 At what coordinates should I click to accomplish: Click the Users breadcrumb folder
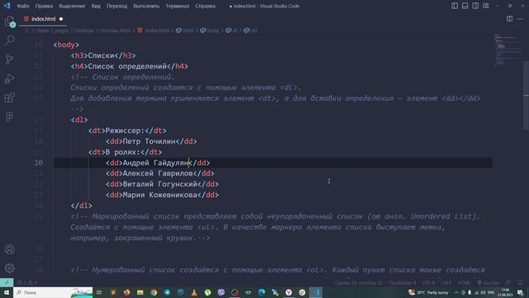42,31
